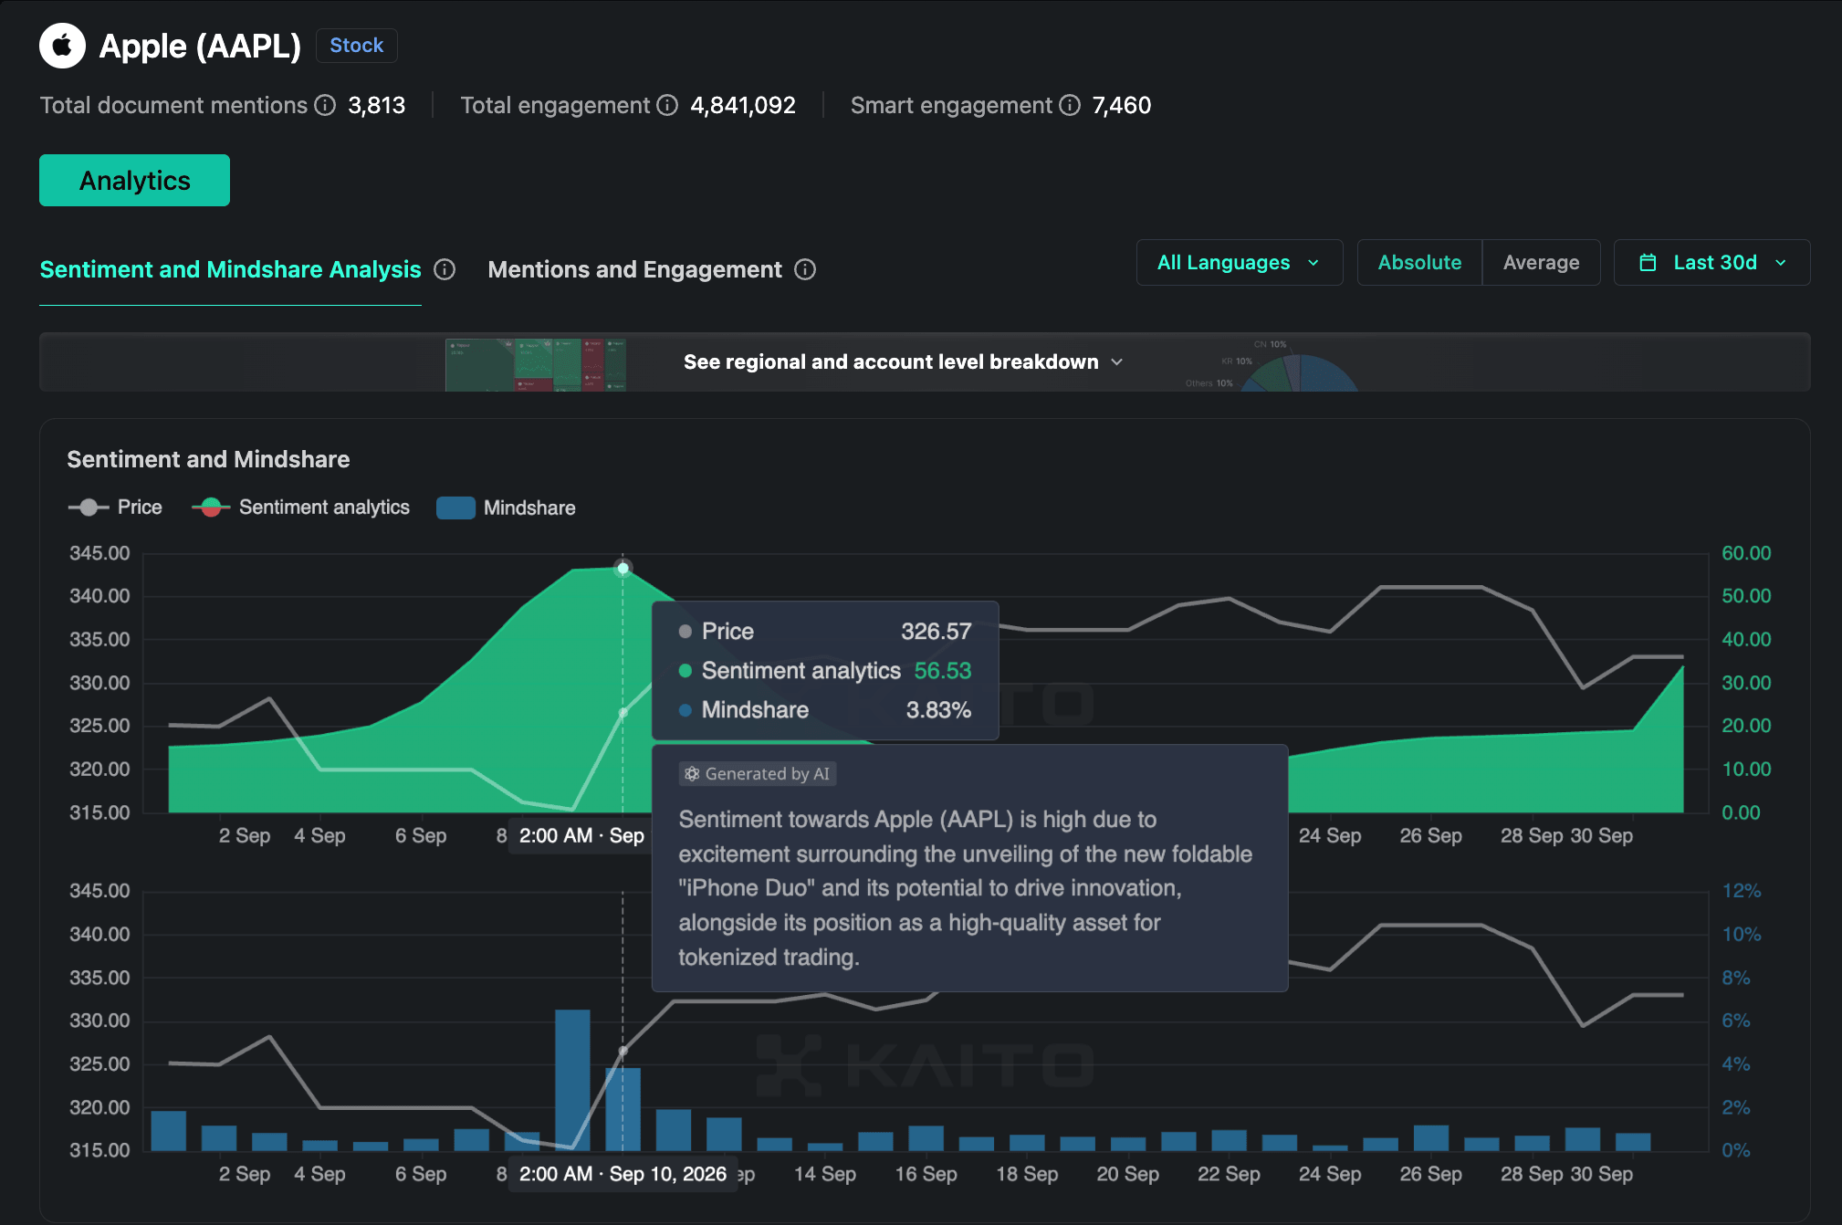
Task: Click tooltip Mindshare value 3.83%
Action: pyautogui.click(x=938, y=710)
